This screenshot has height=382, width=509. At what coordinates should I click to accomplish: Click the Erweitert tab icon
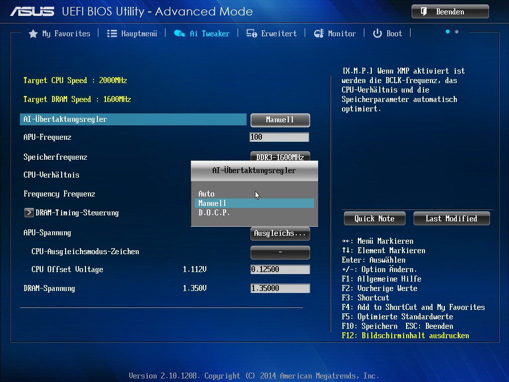252,33
